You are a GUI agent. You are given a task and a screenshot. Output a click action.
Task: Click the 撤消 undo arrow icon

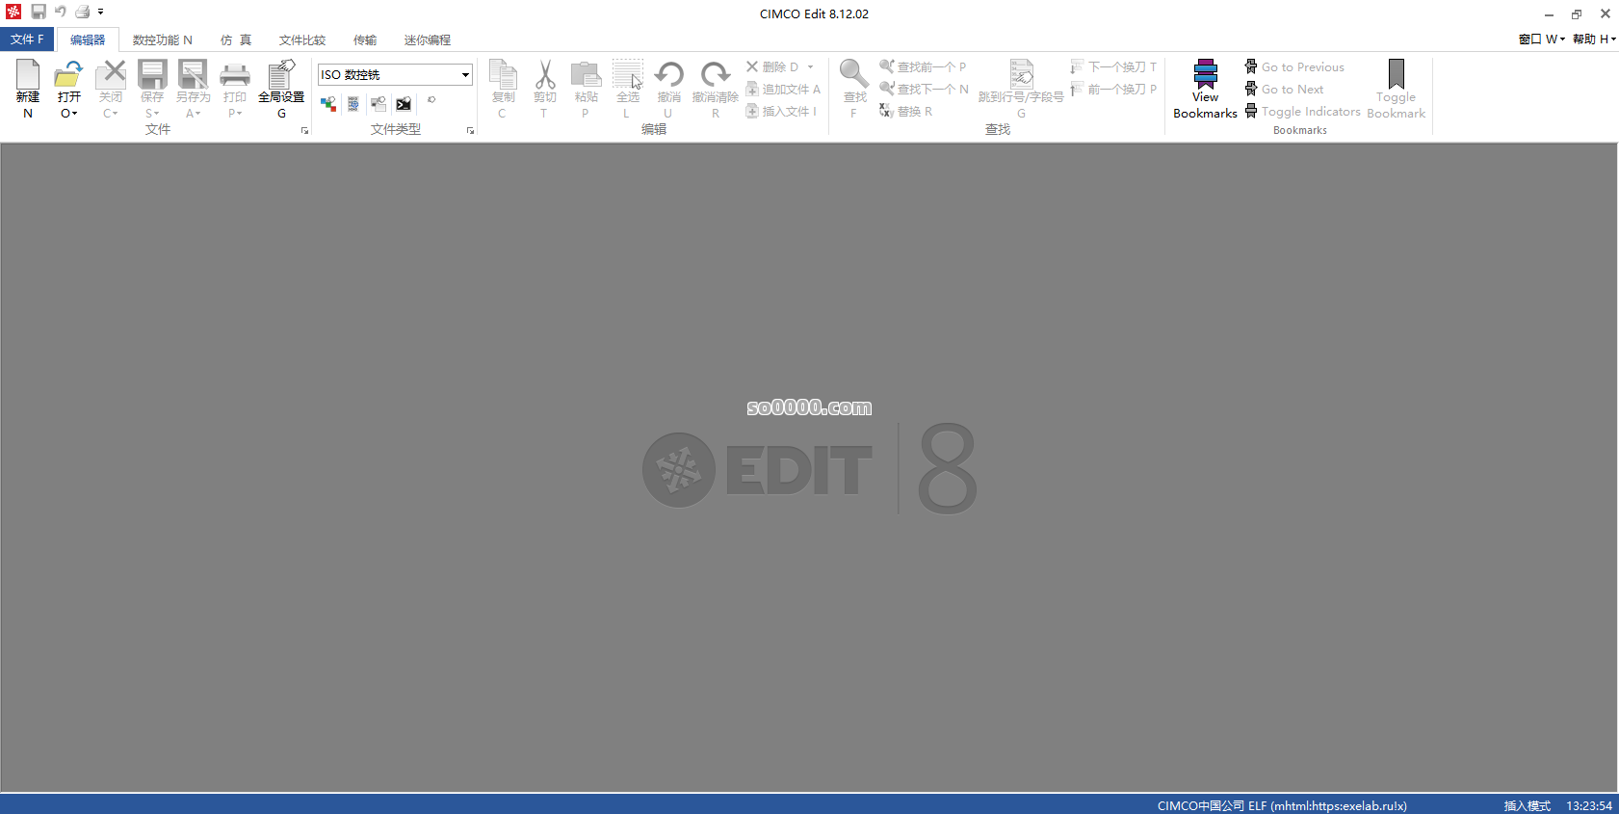668,75
